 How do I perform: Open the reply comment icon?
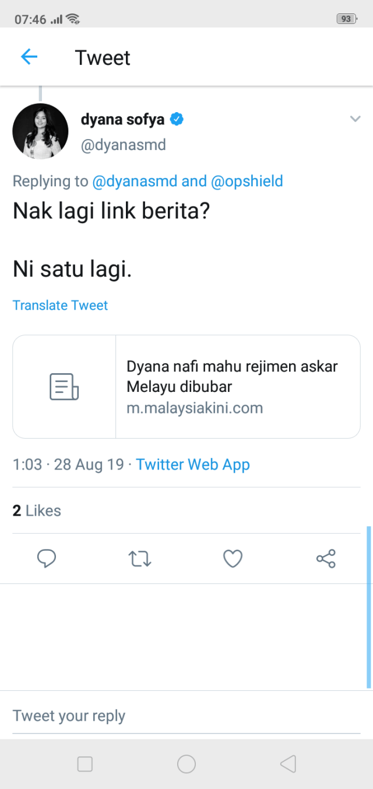(47, 559)
